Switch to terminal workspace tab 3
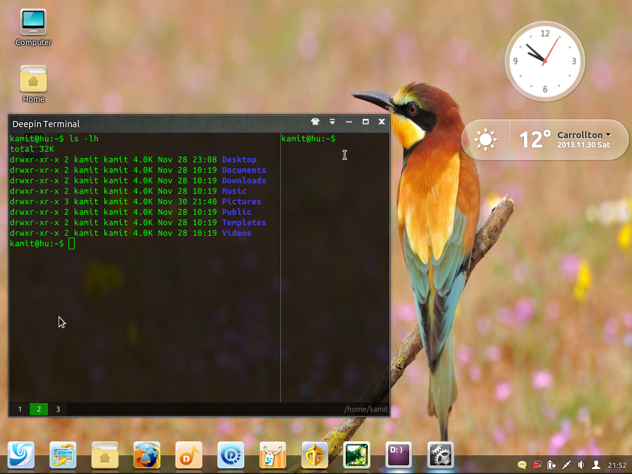 point(58,409)
